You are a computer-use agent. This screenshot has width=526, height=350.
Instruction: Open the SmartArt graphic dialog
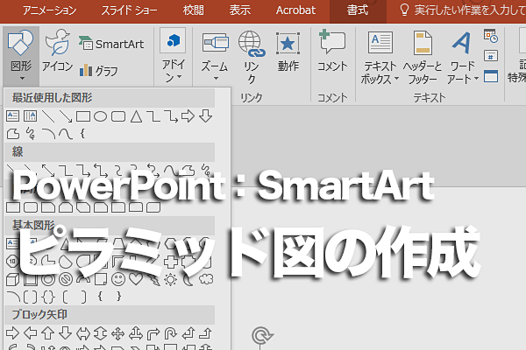pyautogui.click(x=111, y=44)
